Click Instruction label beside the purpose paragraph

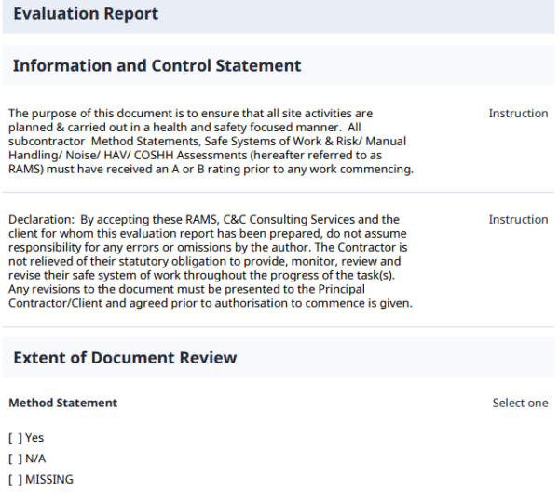pos(518,114)
